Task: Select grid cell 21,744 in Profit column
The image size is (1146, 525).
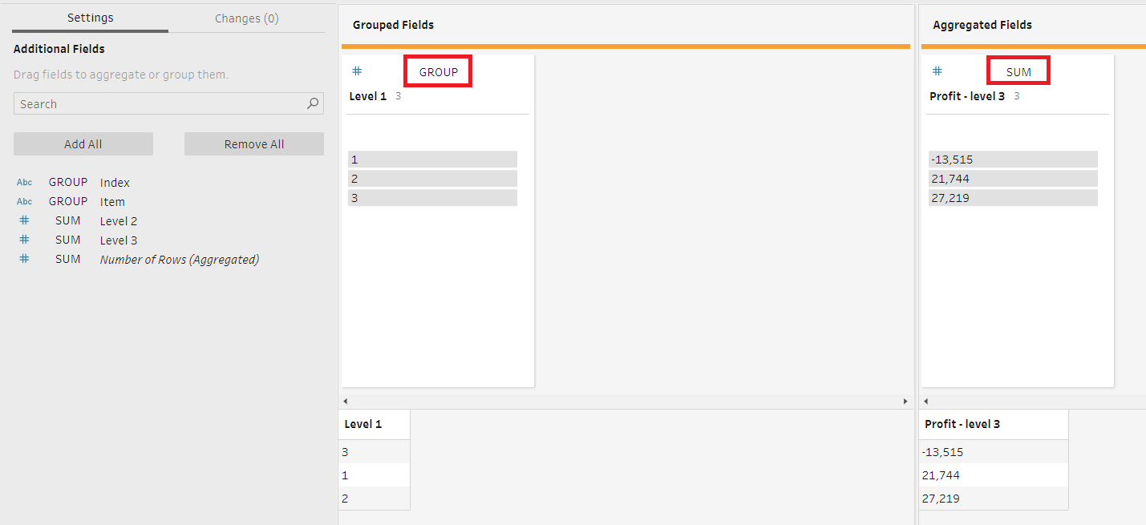Action: click(x=994, y=475)
